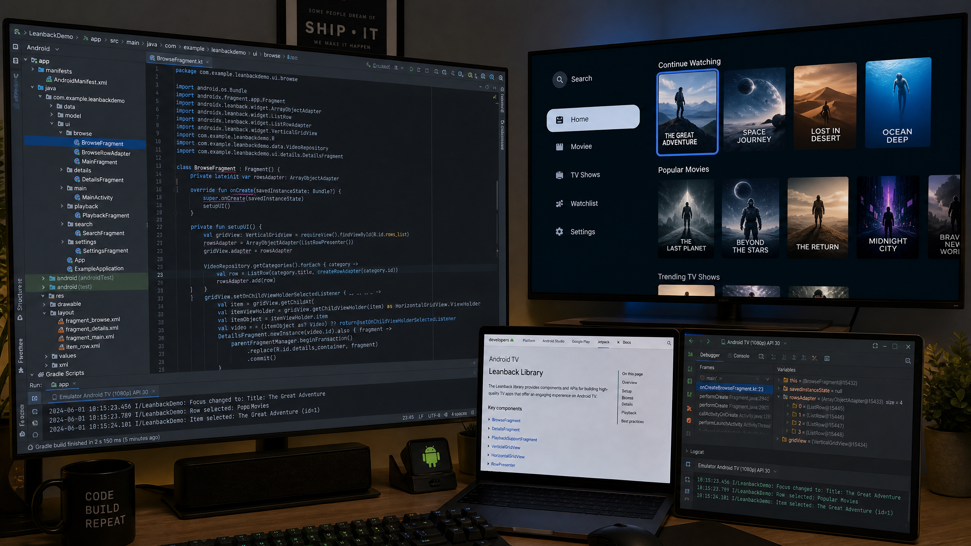Open fragment_details.xml in the layout folder

88,329
